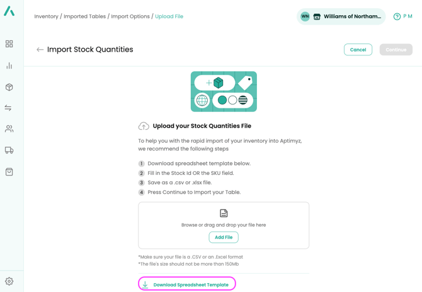Go to Import Options breadcrumb
Image resolution: width=422 pixels, height=292 pixels.
pyautogui.click(x=130, y=16)
